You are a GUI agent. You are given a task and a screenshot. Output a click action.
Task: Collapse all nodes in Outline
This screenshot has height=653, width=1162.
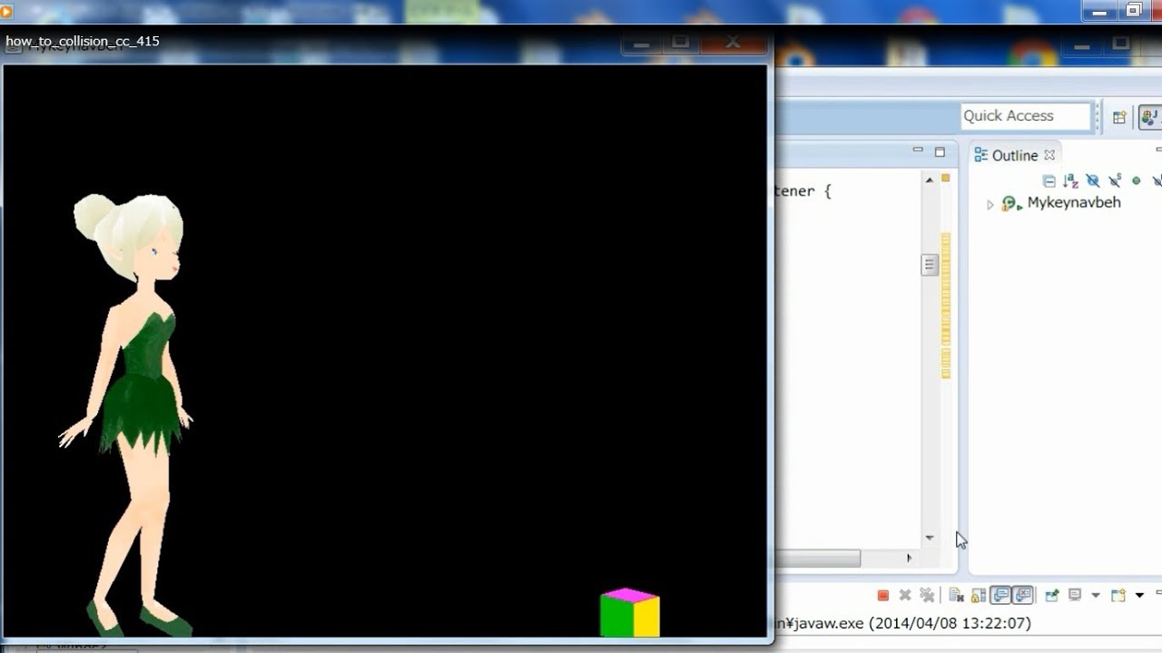tap(1049, 181)
